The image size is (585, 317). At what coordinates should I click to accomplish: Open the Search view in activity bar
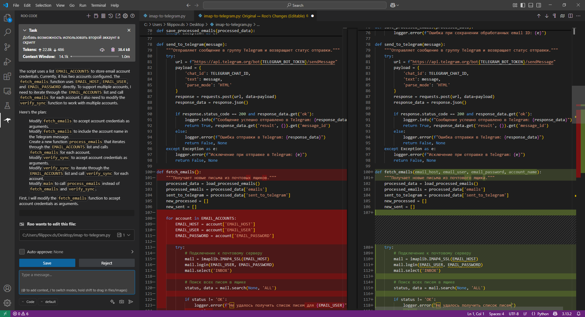pyautogui.click(x=7, y=32)
